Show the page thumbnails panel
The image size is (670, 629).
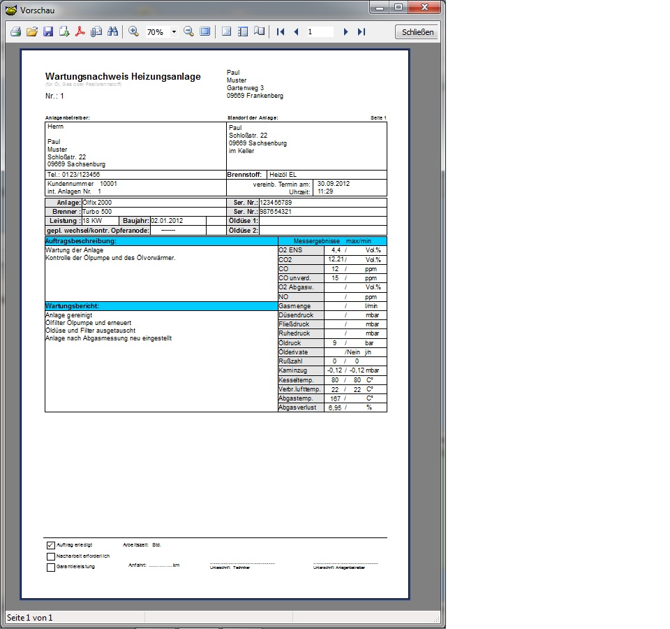[x=243, y=31]
